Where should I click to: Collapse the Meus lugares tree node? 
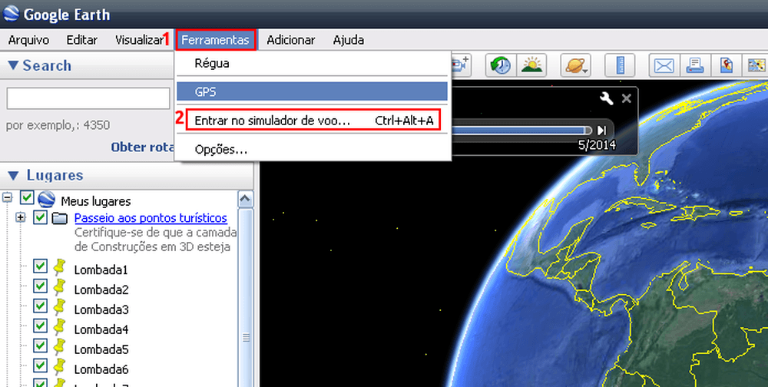tap(7, 198)
